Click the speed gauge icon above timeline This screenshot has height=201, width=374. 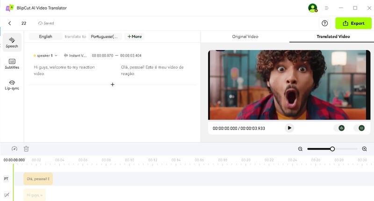14,149
